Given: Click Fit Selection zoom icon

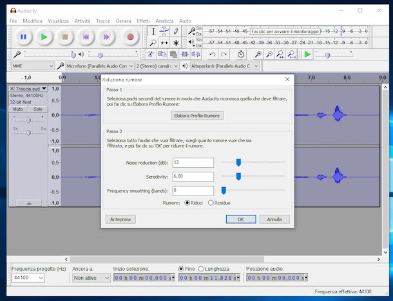Looking at the screenshot, I should tap(280, 54).
